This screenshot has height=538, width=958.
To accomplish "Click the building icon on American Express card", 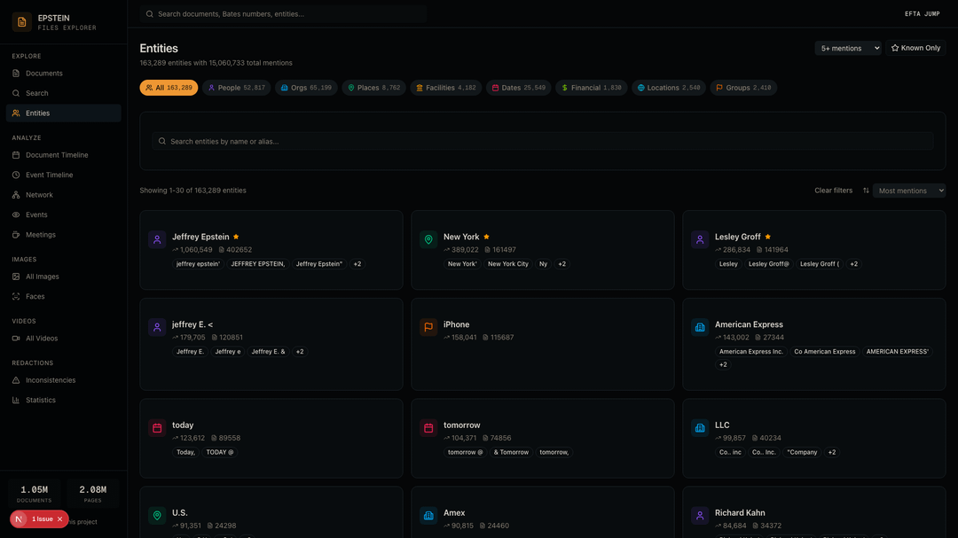I will [x=700, y=327].
